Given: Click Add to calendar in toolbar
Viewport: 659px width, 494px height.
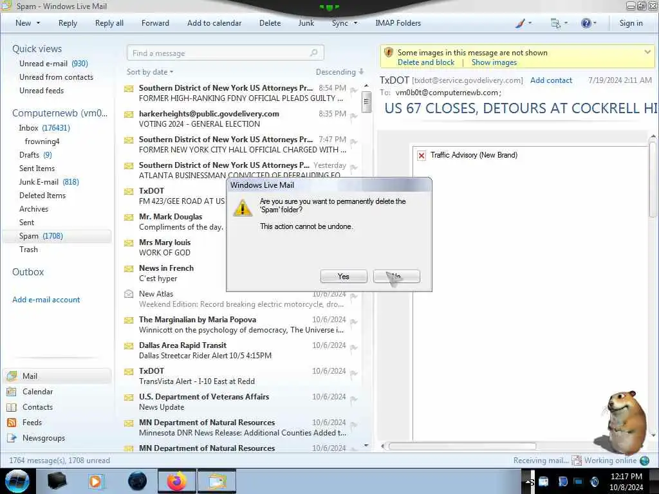Looking at the screenshot, I should [x=214, y=23].
